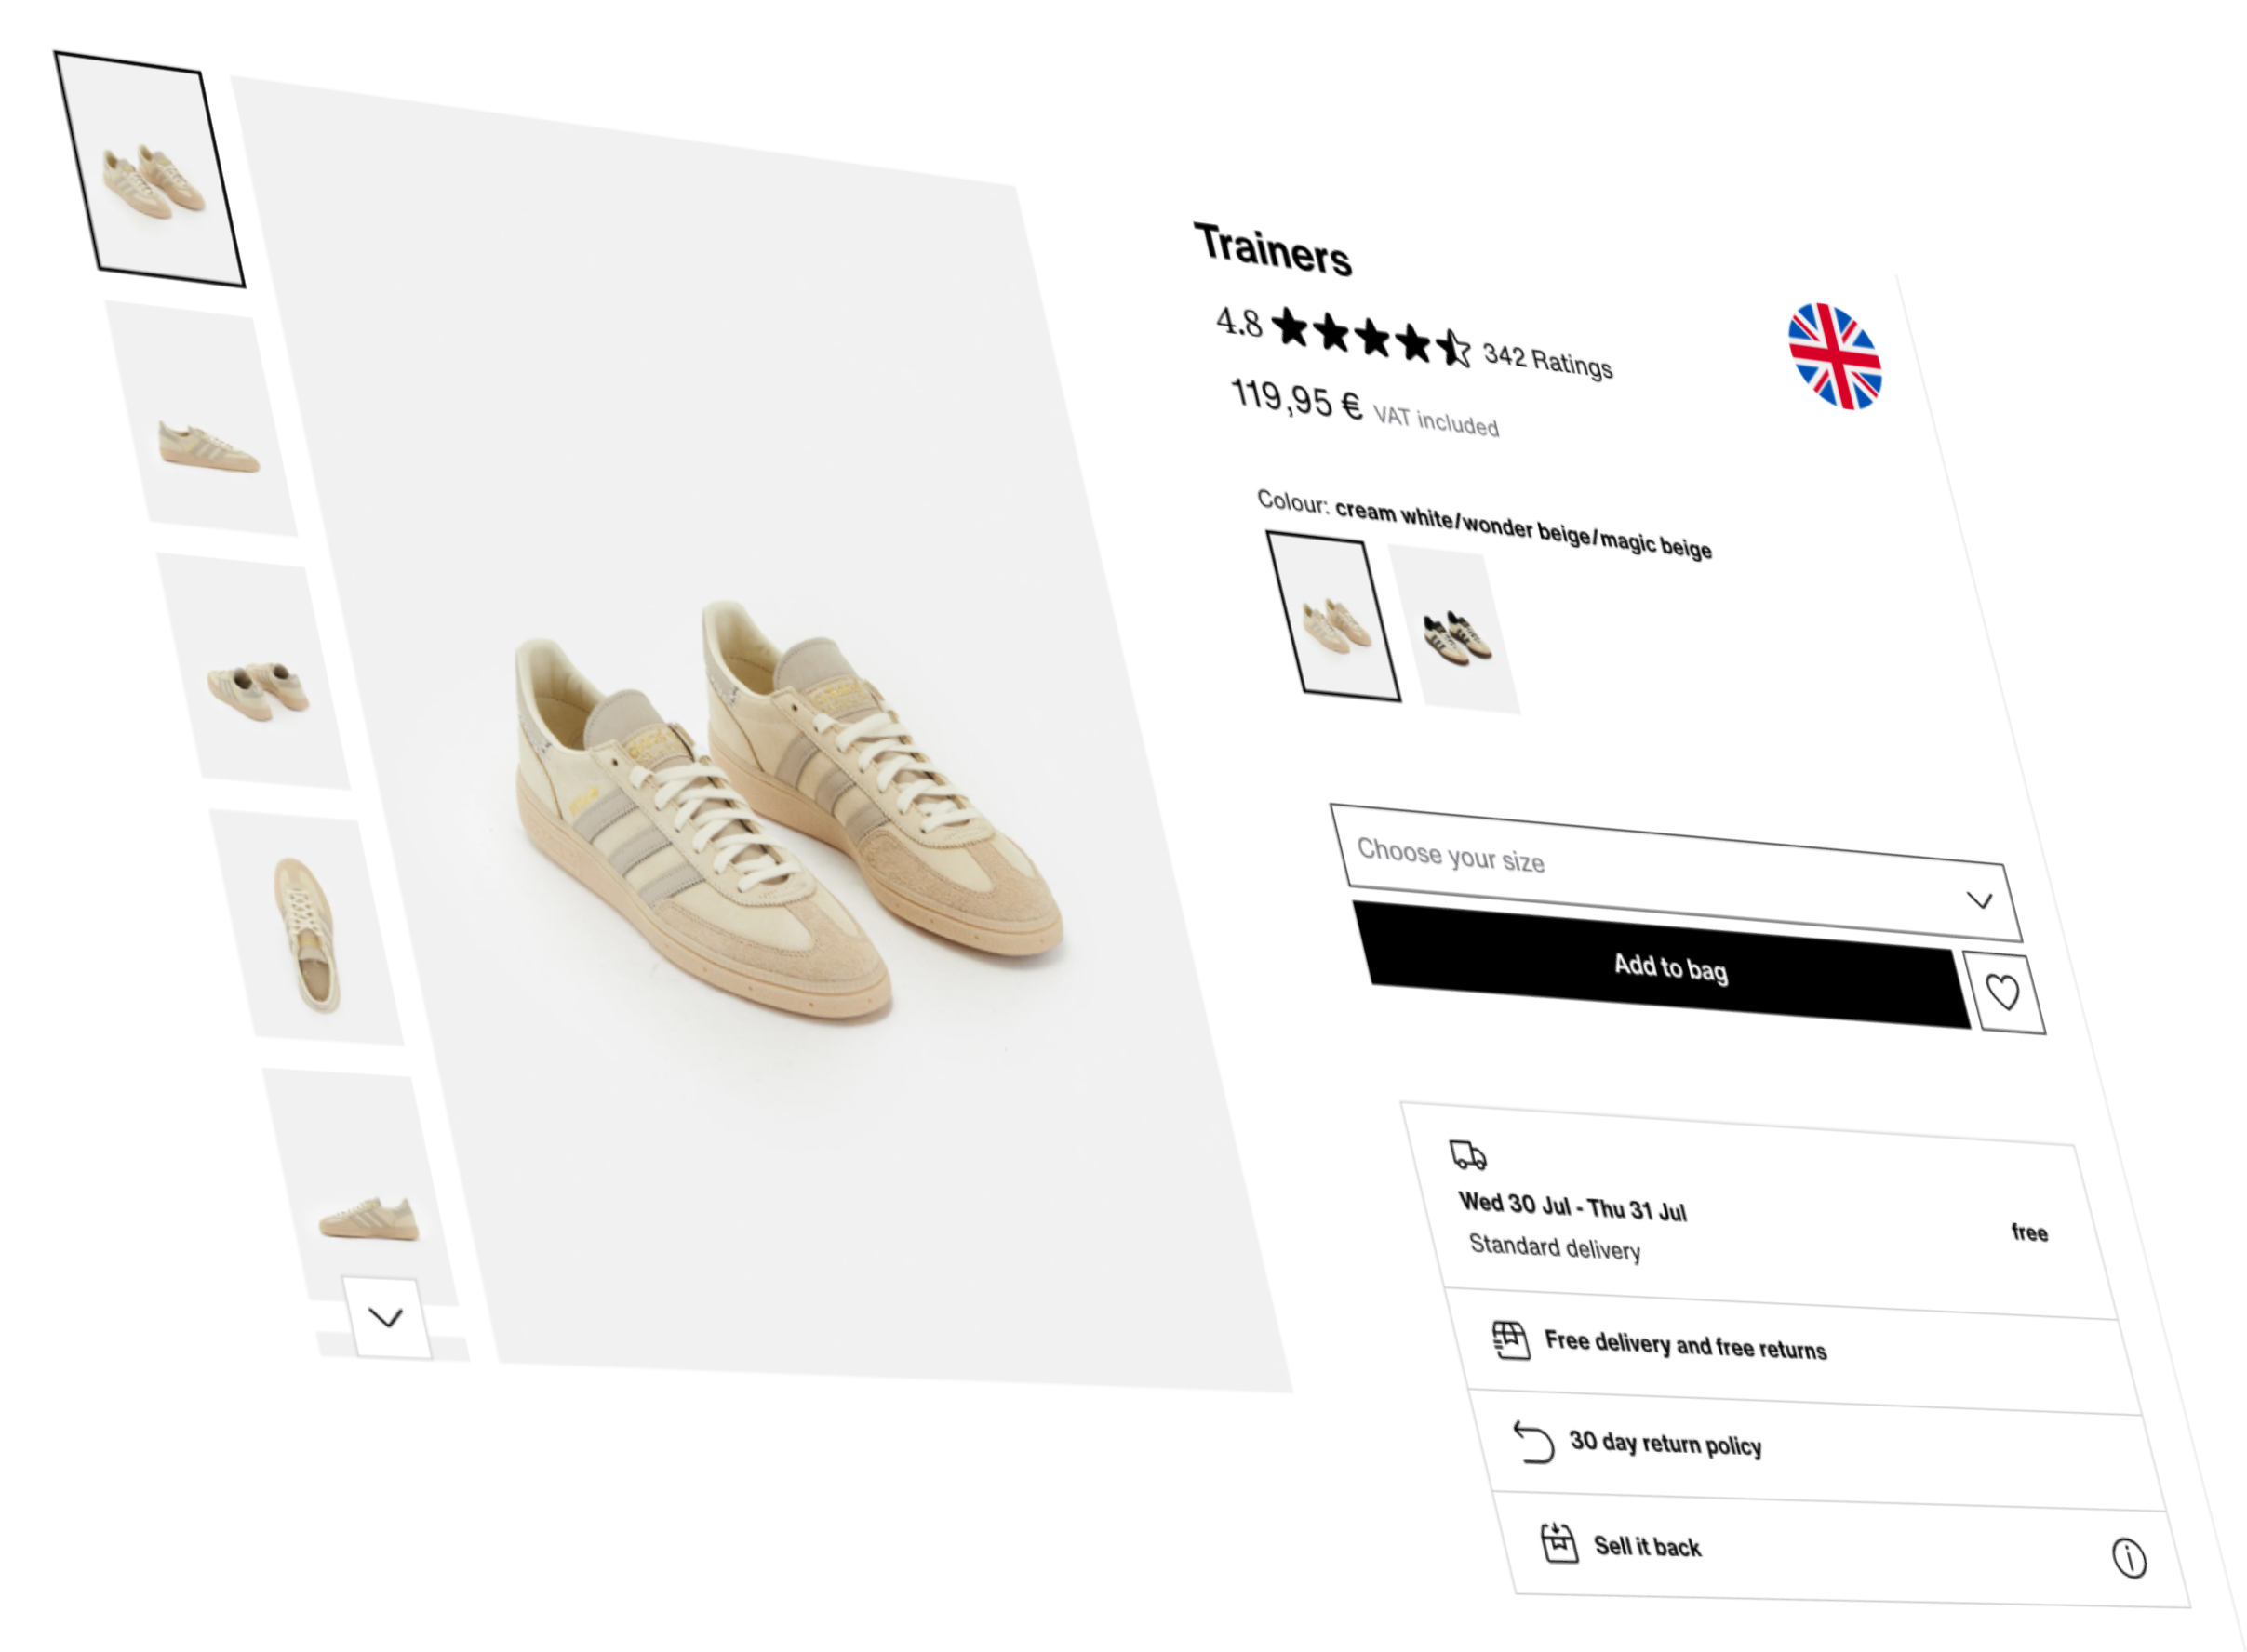Screen dimensions: 2247x1652
Task: Click the size dropdown chevron arrow
Action: coord(1979,900)
